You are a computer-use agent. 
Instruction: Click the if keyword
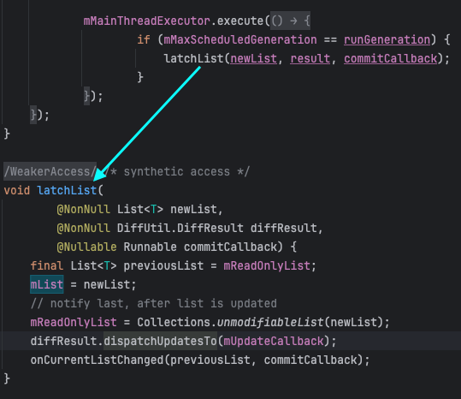point(144,39)
